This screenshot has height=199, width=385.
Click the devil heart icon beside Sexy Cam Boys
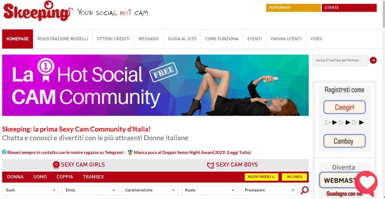[211, 165]
